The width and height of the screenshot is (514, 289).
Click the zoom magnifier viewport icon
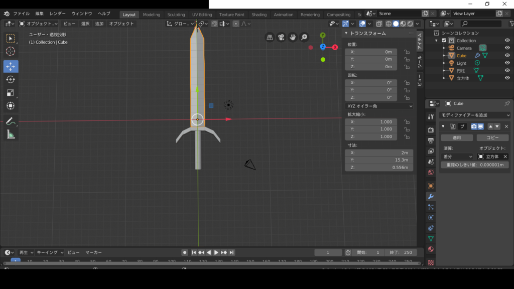pos(304,37)
